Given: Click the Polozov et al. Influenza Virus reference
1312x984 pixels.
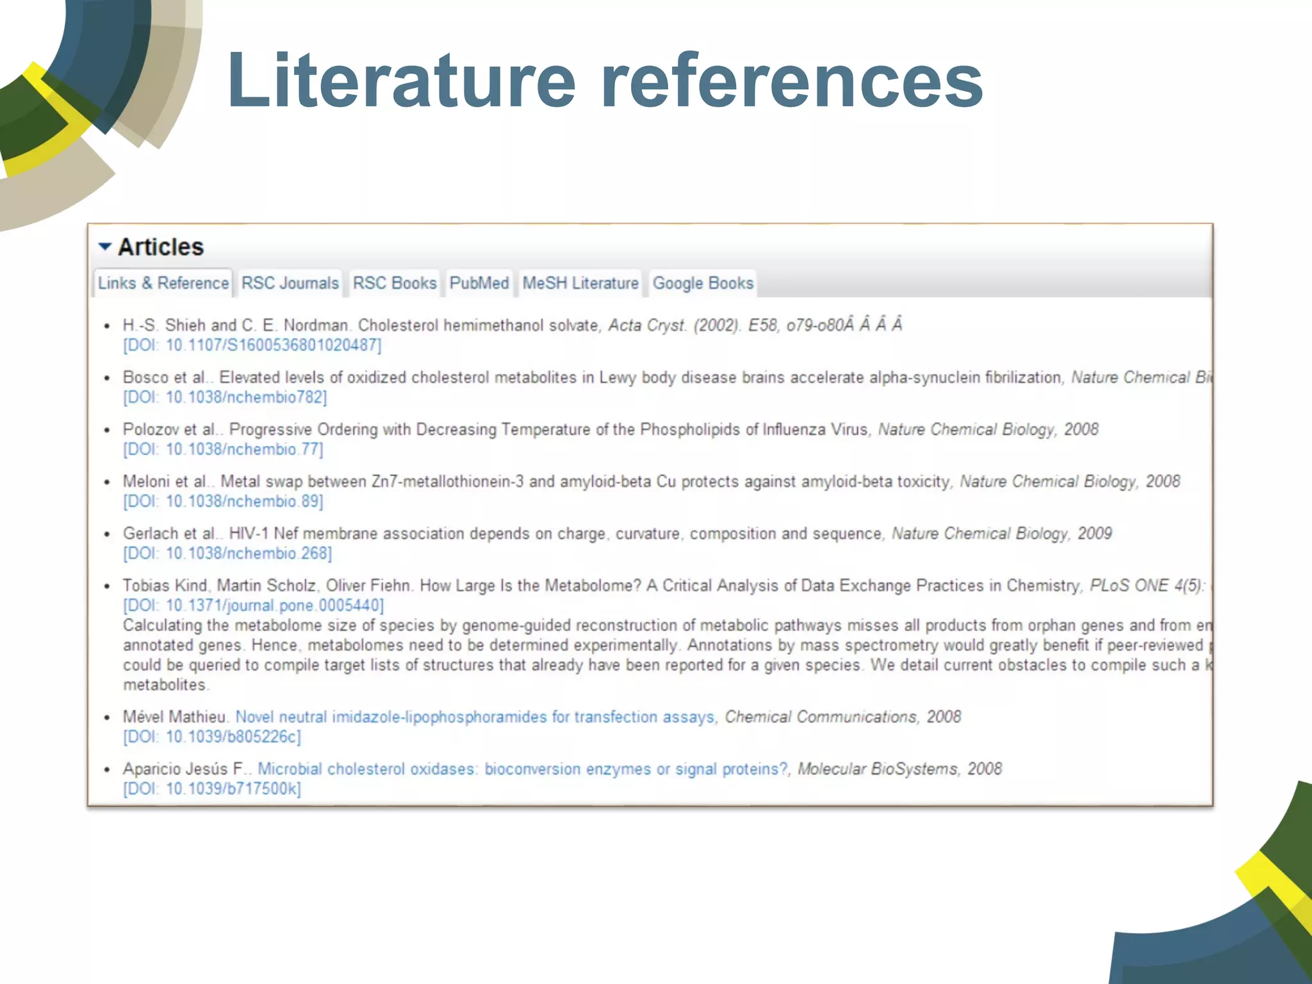Looking at the screenshot, I should point(611,429).
